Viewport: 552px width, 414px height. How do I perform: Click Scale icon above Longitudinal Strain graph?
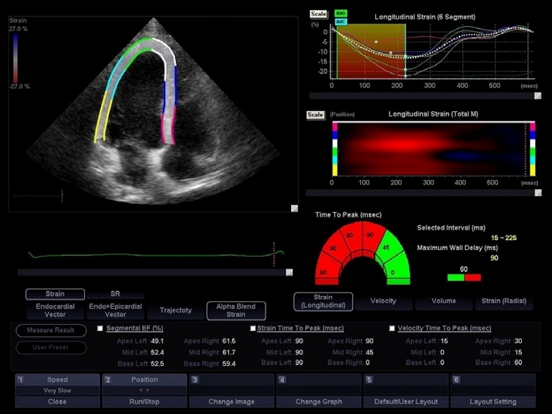coord(319,14)
